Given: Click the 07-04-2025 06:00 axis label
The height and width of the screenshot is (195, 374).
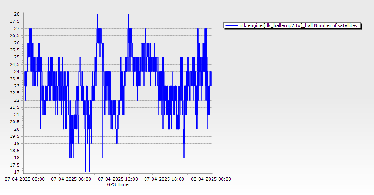Looking at the screenshot, I should (x=71, y=179).
